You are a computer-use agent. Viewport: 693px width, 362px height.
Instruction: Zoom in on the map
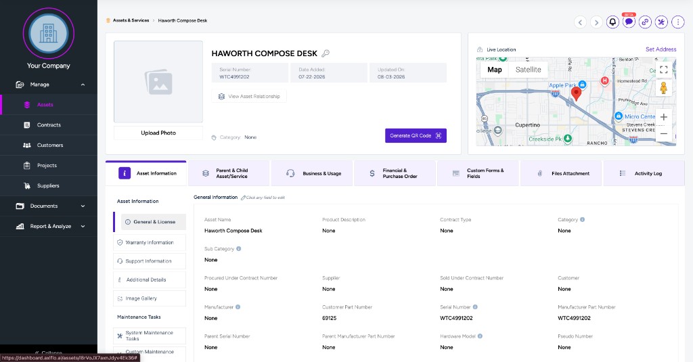(x=663, y=117)
